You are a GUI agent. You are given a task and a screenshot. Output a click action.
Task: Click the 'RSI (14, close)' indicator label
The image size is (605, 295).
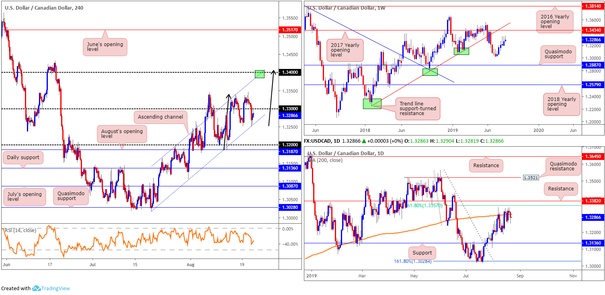tap(20, 230)
